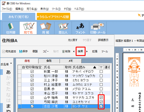Click the 削除 trash delete button
Screen dimensions: 144x112
pos(66,51)
